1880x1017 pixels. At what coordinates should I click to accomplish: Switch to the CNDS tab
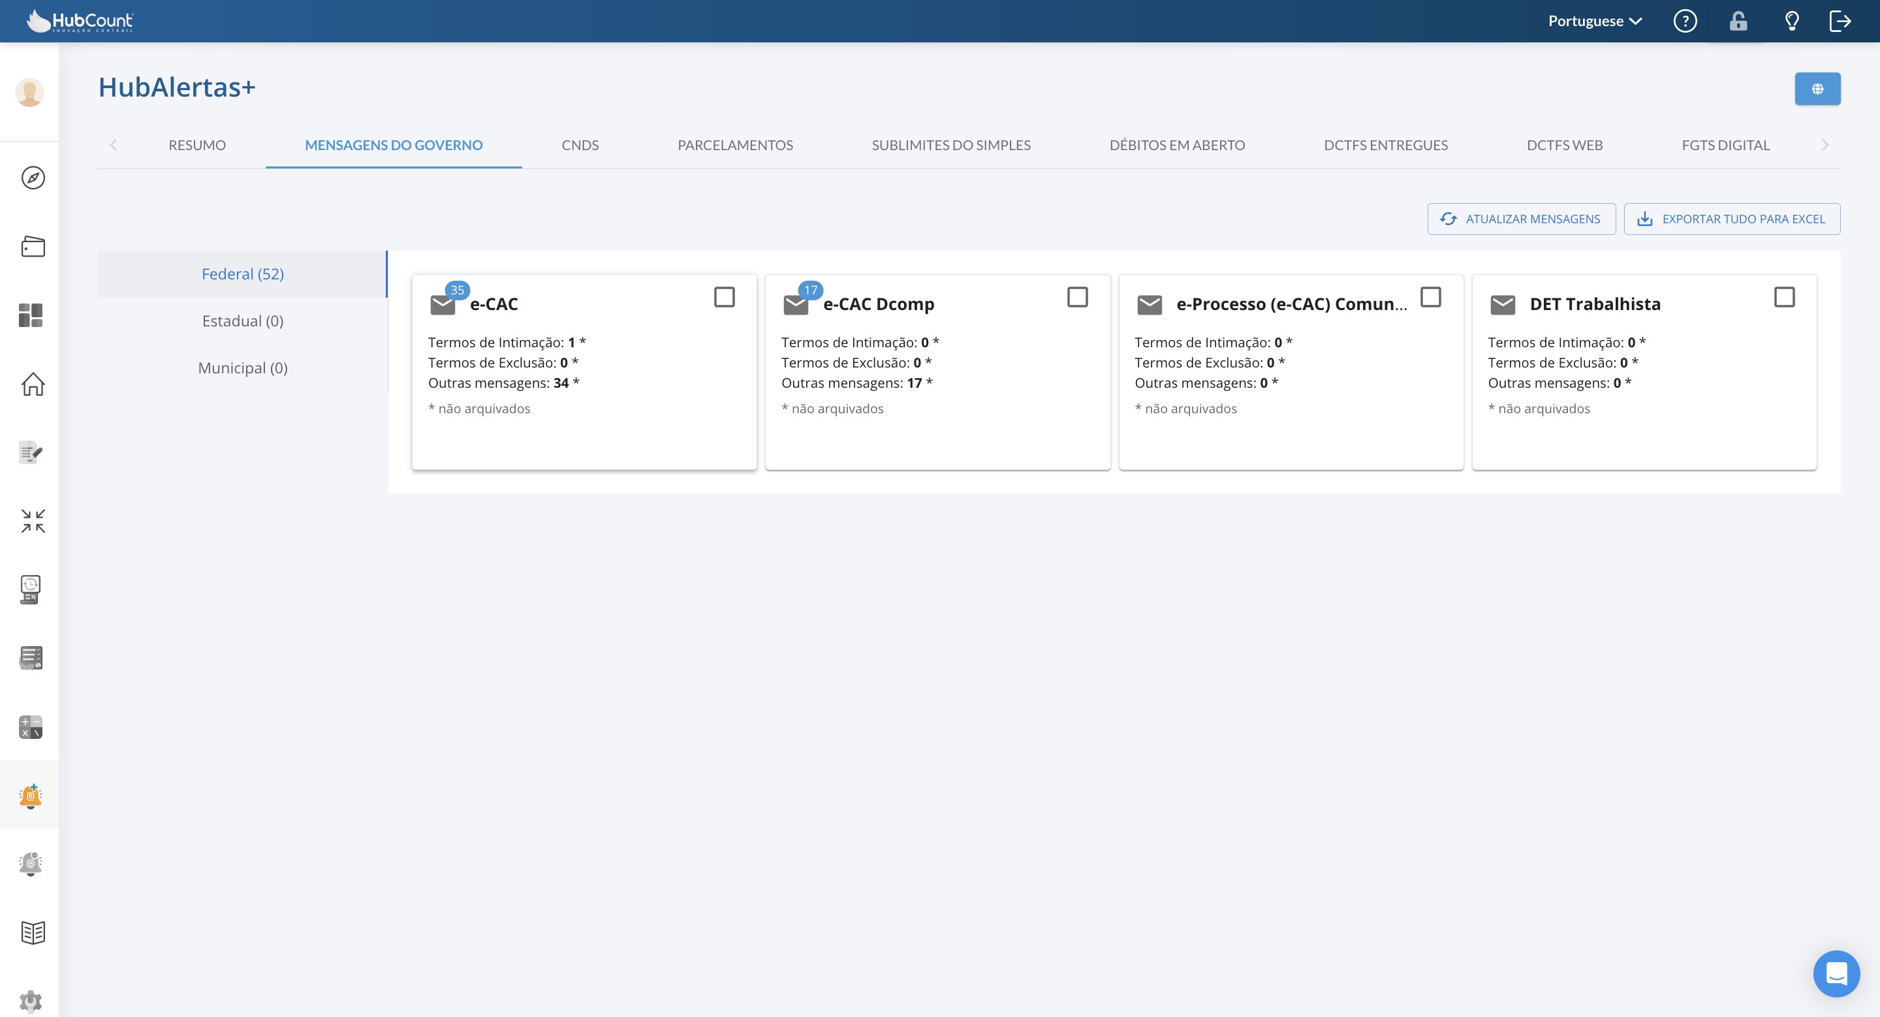[580, 145]
